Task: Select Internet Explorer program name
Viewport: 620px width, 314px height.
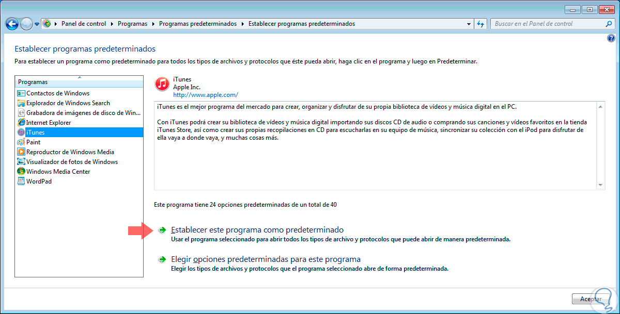Action: pos(49,123)
